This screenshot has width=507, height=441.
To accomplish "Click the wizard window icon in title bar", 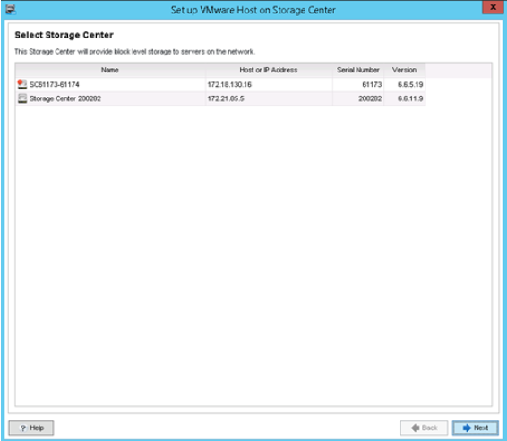I will point(11,9).
